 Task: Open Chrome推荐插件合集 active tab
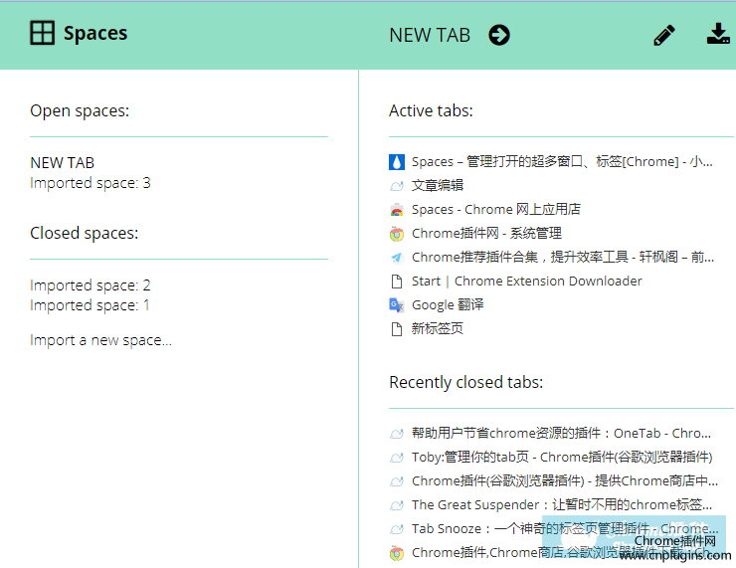[563, 258]
